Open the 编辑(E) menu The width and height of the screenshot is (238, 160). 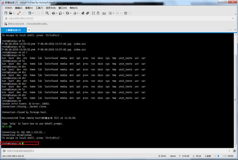tap(19, 8)
